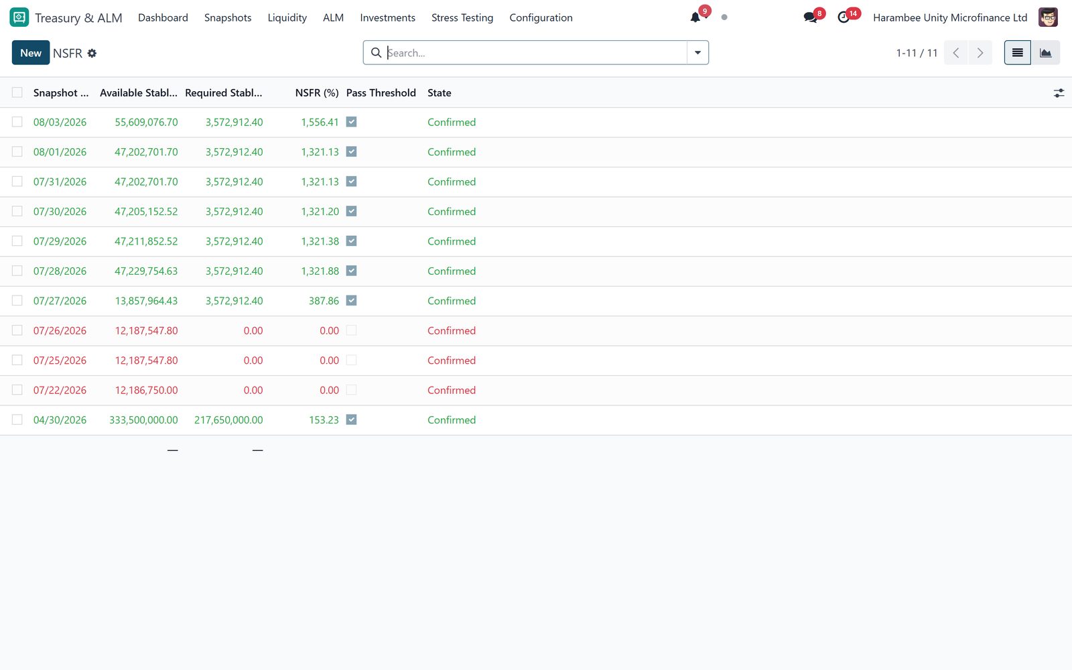Click the 07/25/2026 row Confirmed state
The width and height of the screenshot is (1072, 670).
tap(452, 360)
